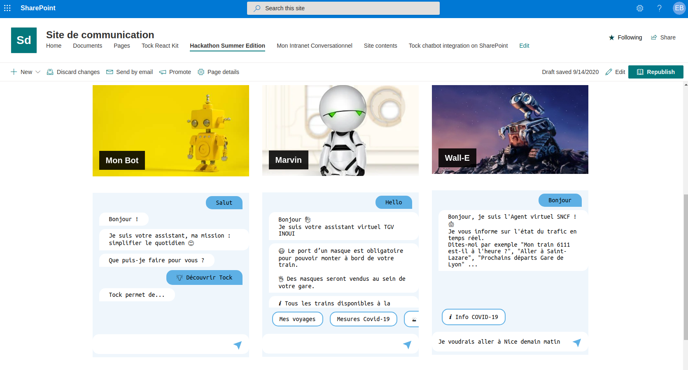Click the cut-off third quick reply in Marvin chat
The height and width of the screenshot is (370, 688).
[412, 319]
